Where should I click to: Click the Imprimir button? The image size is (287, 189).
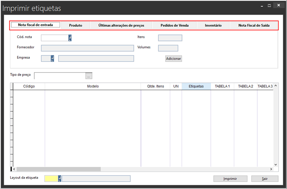[x=230, y=179]
